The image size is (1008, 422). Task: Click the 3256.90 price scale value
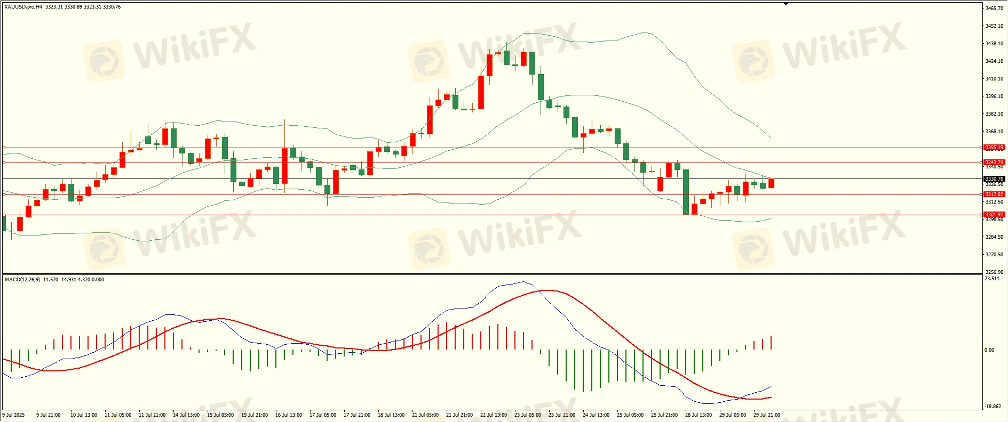coord(994,272)
